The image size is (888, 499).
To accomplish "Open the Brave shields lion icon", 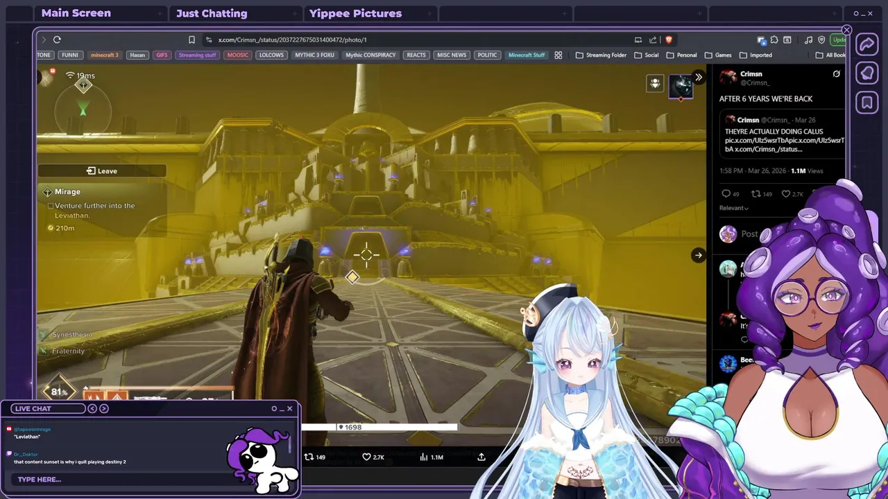I will (x=669, y=40).
